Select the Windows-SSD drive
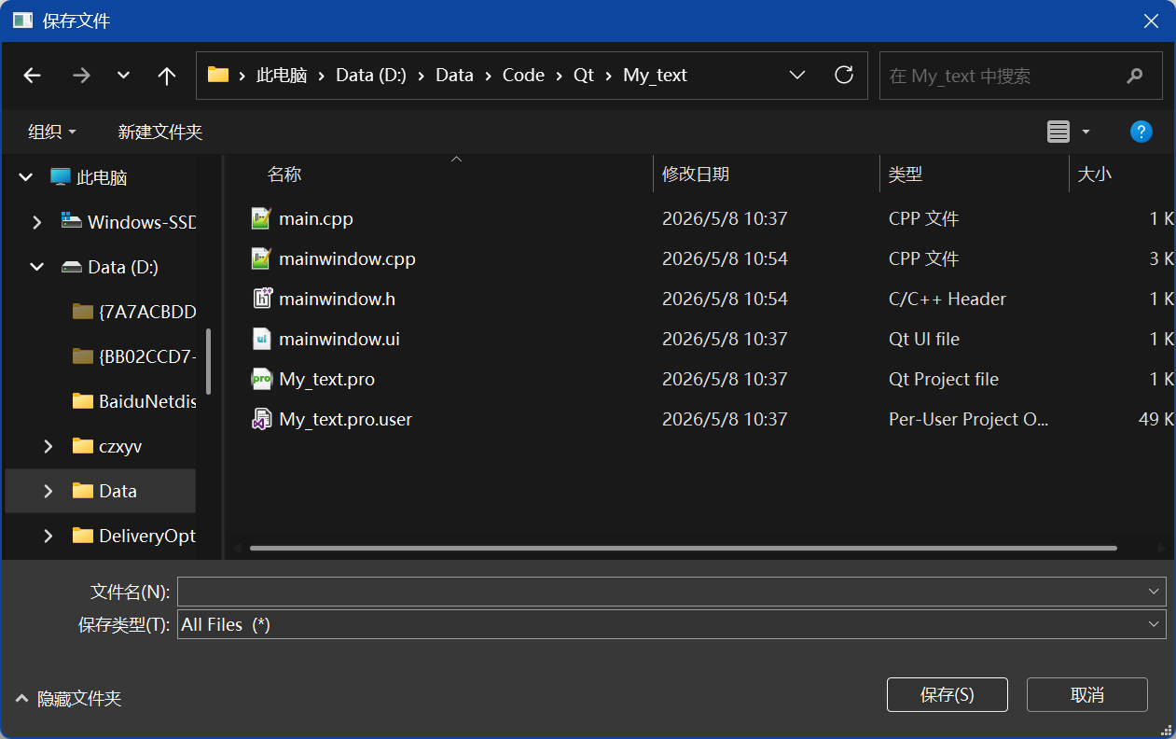 [142, 222]
